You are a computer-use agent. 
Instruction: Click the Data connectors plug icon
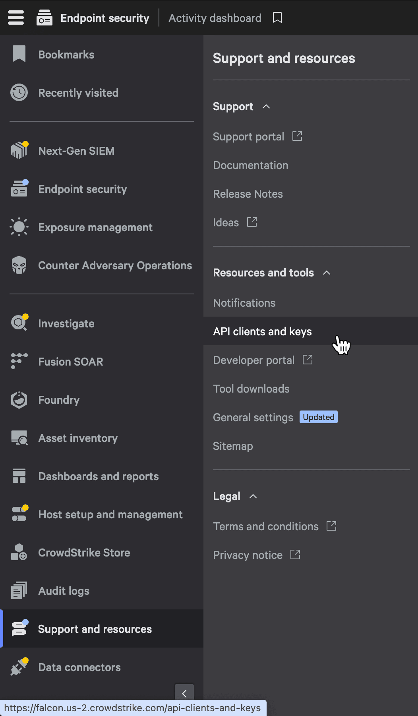(x=19, y=667)
